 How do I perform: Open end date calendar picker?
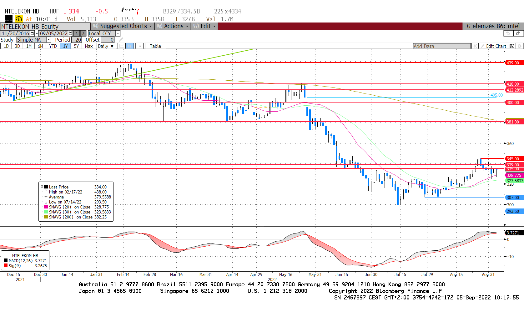pyautogui.click(x=70, y=33)
